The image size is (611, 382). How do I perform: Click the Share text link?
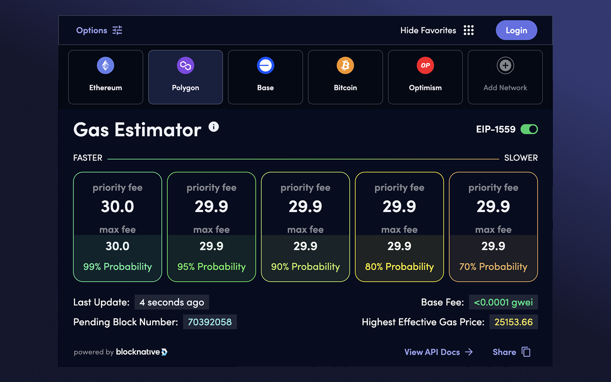pyautogui.click(x=505, y=352)
